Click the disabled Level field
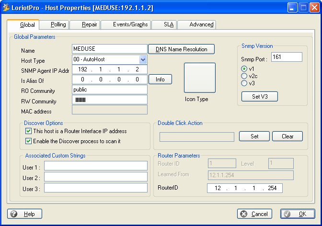Viewport: 322px width, 226px height. (281, 163)
